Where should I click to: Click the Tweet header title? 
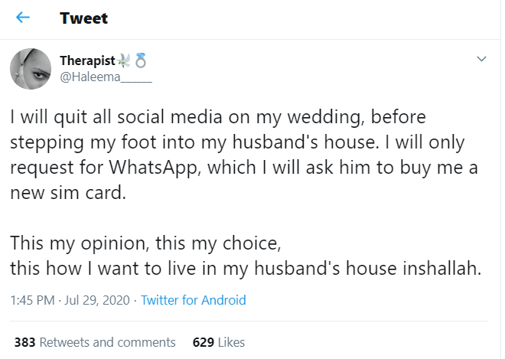pyautogui.click(x=84, y=18)
